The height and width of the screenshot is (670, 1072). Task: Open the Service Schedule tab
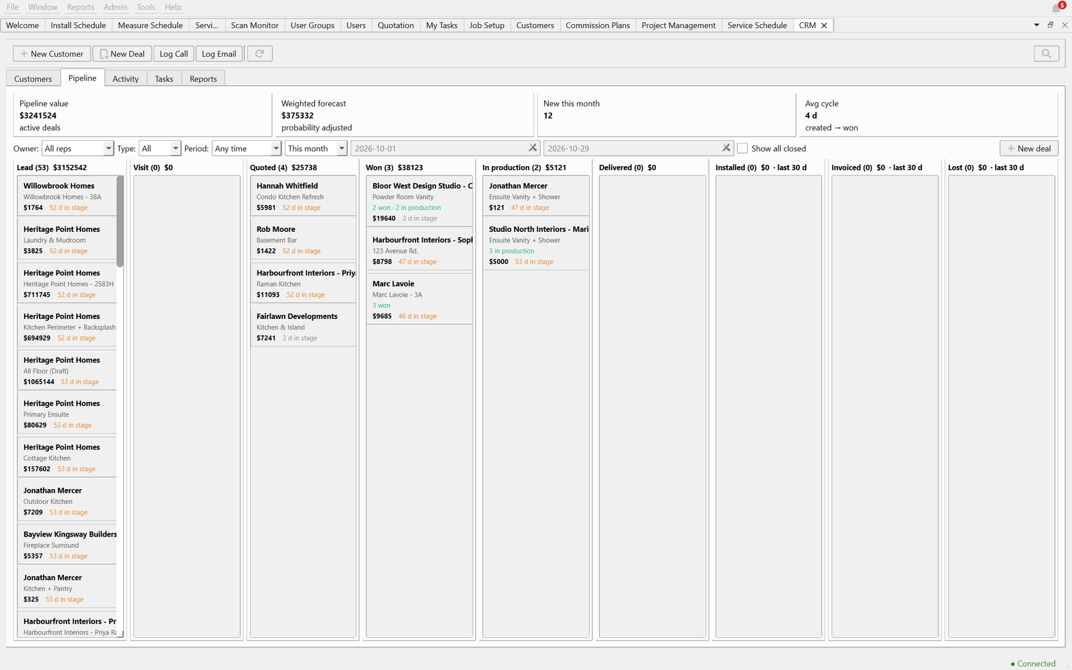757,25
